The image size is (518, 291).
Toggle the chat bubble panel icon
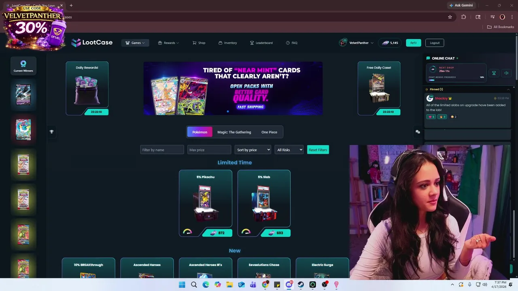[418, 132]
